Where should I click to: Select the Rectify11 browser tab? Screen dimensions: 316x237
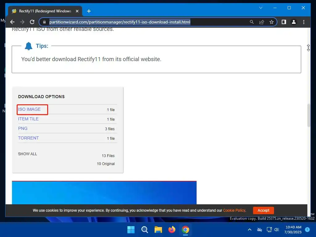point(45,11)
